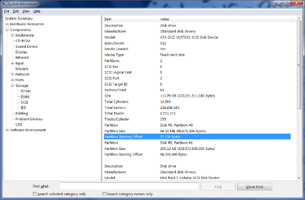Viewport: 305px width, 200px height.
Task: Click the Find button
Action: tap(218, 187)
